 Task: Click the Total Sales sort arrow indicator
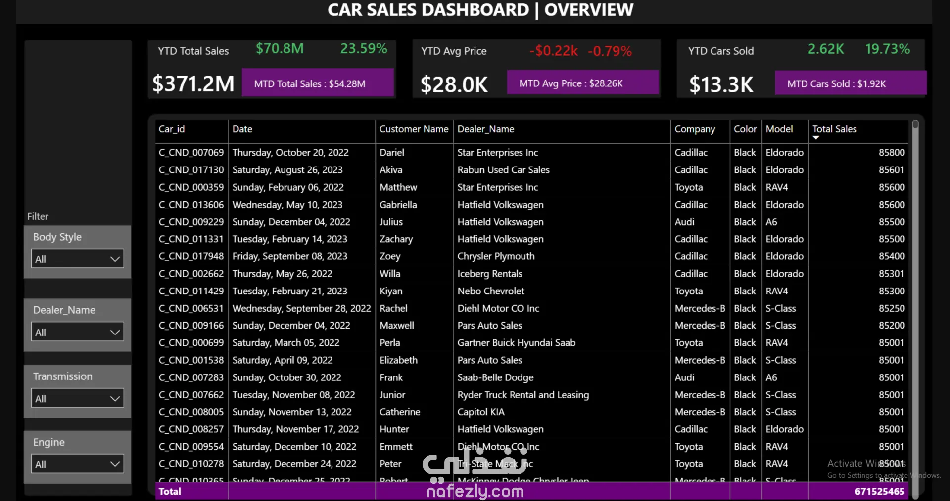tap(816, 138)
